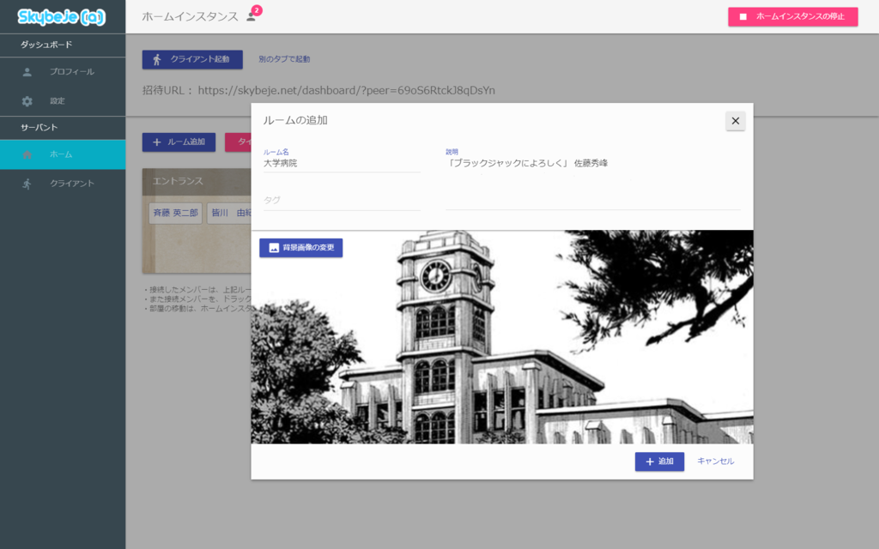The height and width of the screenshot is (549, 879).
Task: Click the タグ input field
Action: pos(342,201)
